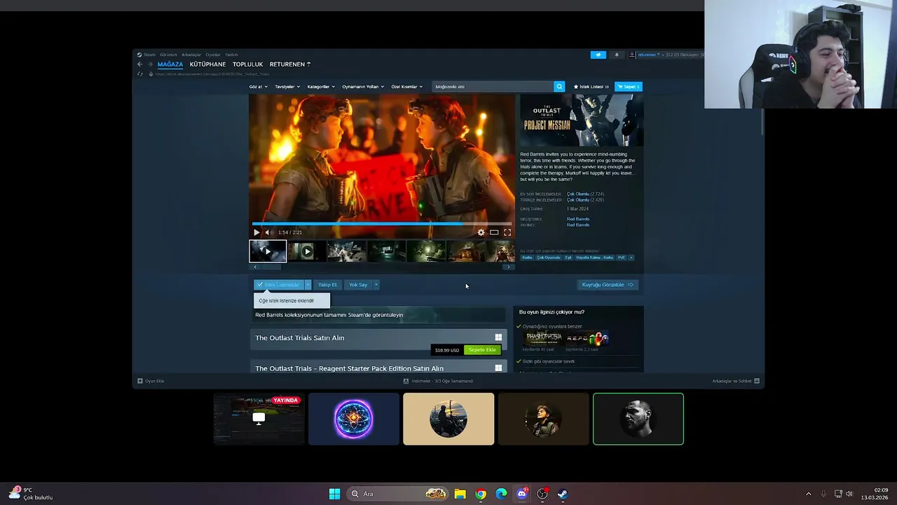Open Steam announcements megaphone button
The height and width of the screenshot is (505, 897).
pyautogui.click(x=598, y=55)
